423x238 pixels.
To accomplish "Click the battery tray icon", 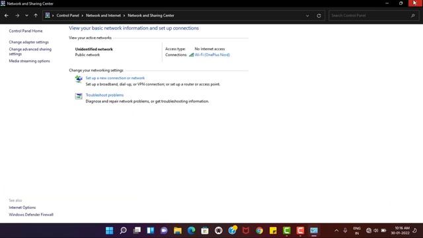I will (x=383, y=231).
